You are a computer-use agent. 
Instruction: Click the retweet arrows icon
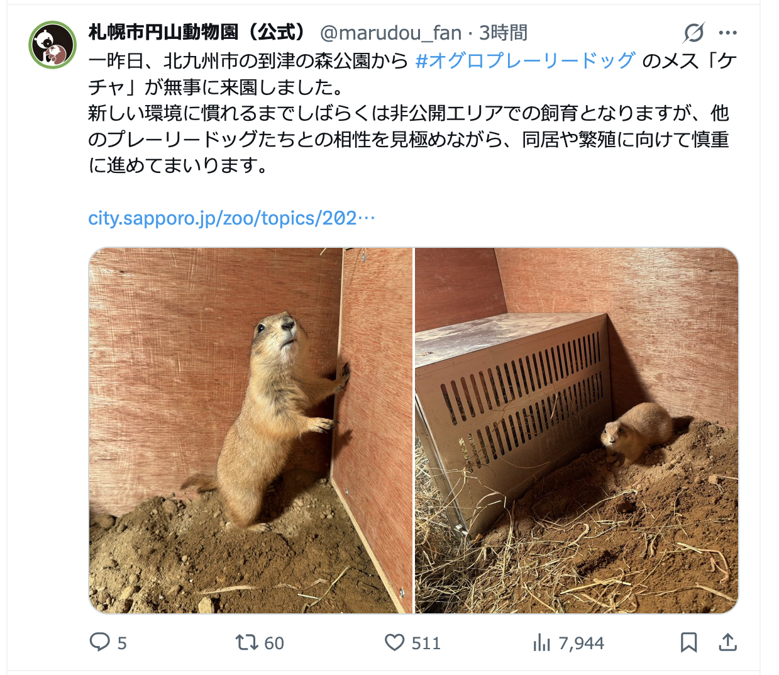click(x=246, y=642)
